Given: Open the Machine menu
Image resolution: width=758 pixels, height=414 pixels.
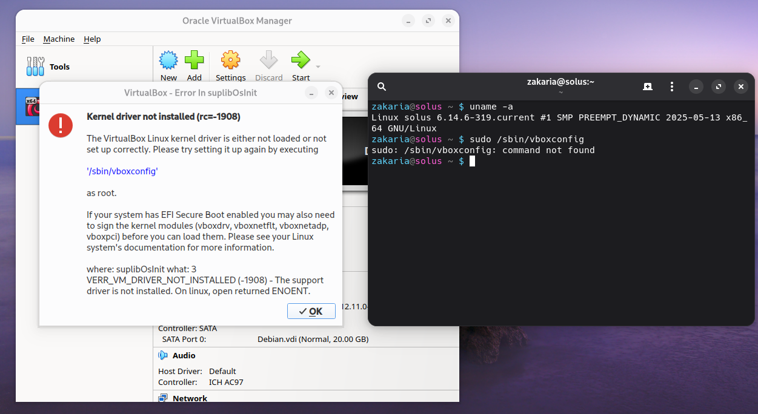Looking at the screenshot, I should (59, 39).
